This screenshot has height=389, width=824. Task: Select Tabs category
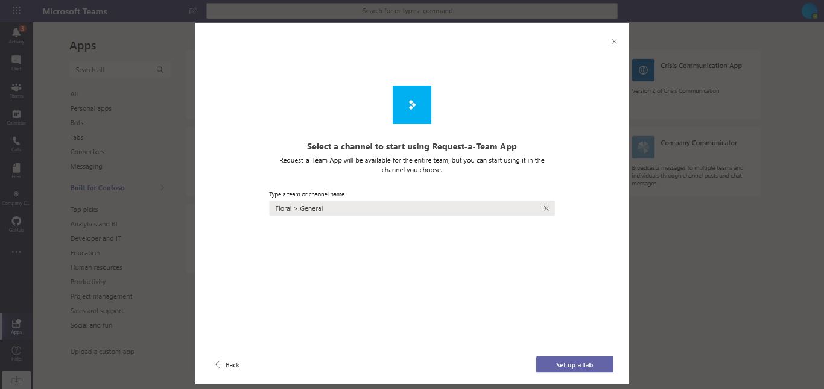click(77, 137)
